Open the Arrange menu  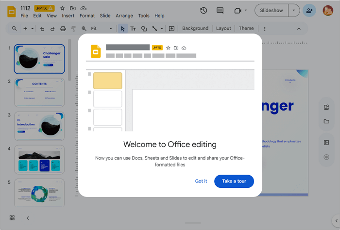124,16
